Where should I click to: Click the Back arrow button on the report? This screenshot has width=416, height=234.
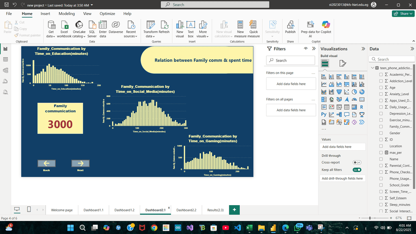[46, 163]
